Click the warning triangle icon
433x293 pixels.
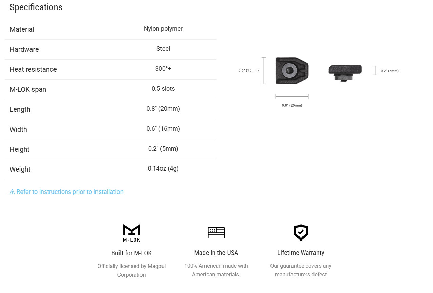(x=12, y=192)
